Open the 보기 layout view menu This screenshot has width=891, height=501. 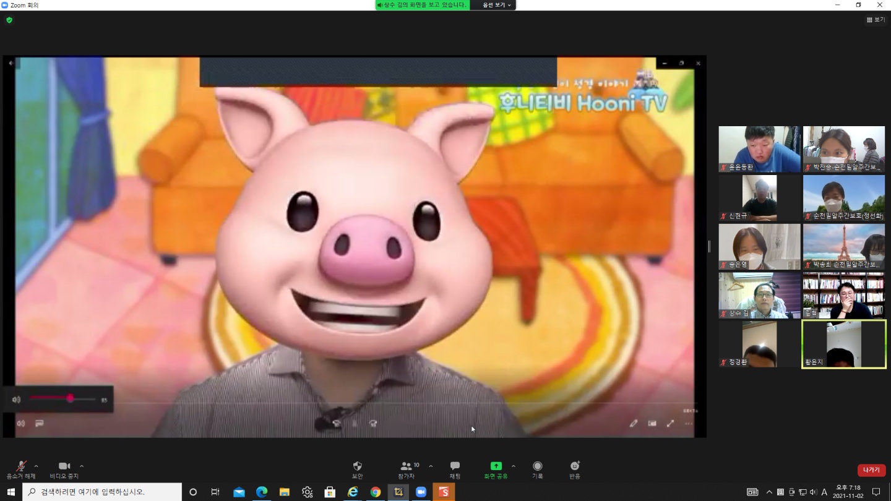point(876,20)
